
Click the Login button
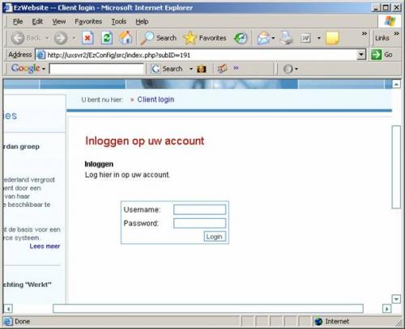[x=215, y=237]
